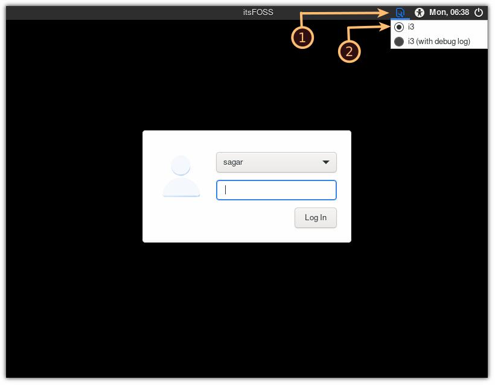Click the itsFOSS hostname label

tap(258, 12)
